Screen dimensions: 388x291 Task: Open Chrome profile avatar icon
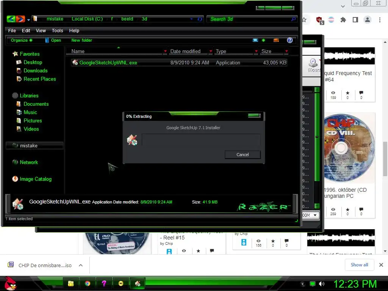click(x=368, y=20)
